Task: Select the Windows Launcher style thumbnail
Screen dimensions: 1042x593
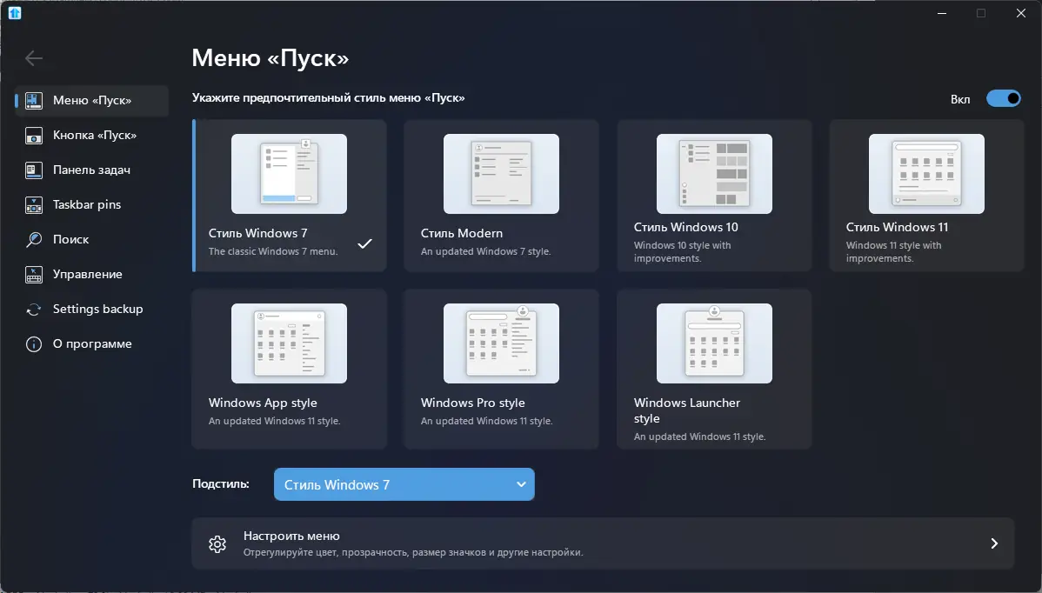Action: [714, 343]
